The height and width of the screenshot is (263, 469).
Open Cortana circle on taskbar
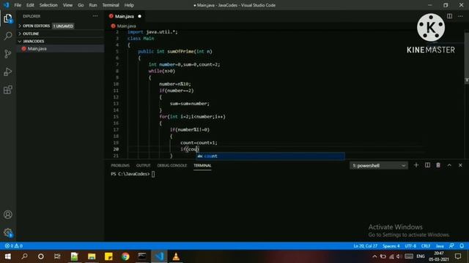click(41, 256)
